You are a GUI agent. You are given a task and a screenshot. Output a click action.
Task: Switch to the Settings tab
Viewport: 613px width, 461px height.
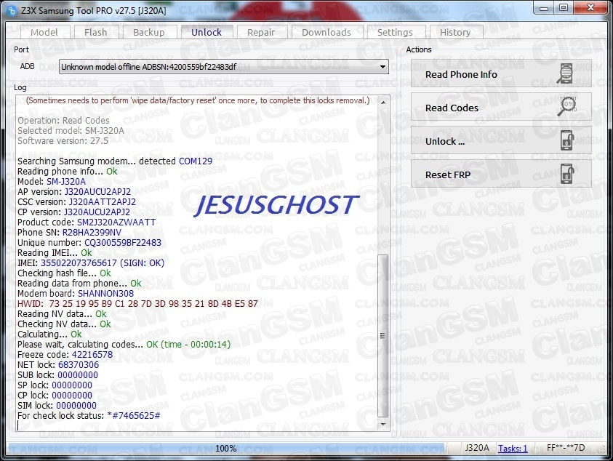tap(395, 32)
